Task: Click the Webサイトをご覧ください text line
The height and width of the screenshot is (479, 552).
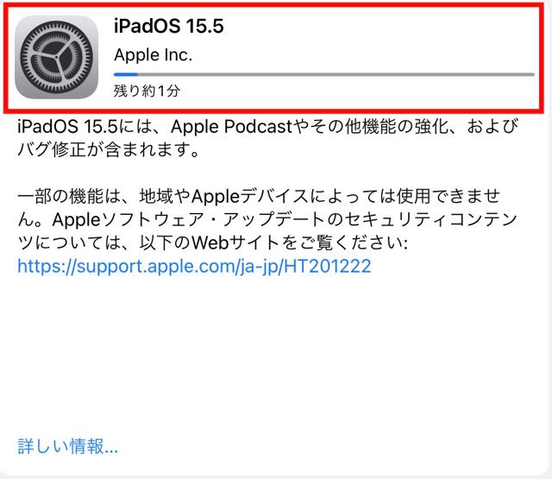Action: (299, 243)
